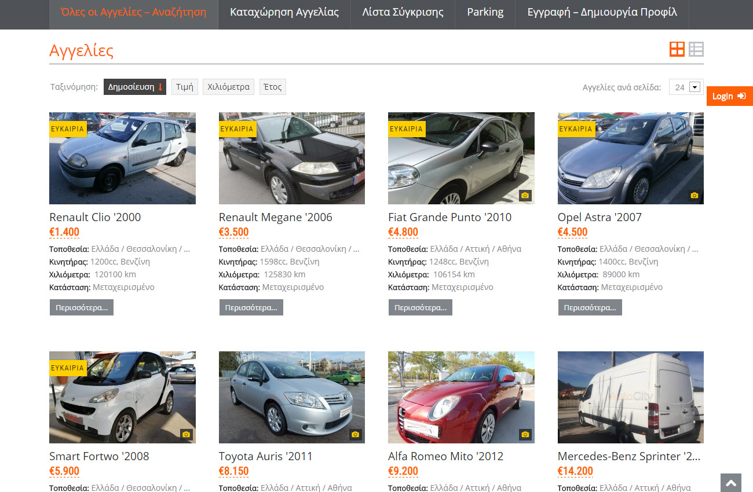The height and width of the screenshot is (492, 753).
Task: Open Όλες οι Αγγελίες – Αναζήτηση menu
Action: click(x=133, y=12)
